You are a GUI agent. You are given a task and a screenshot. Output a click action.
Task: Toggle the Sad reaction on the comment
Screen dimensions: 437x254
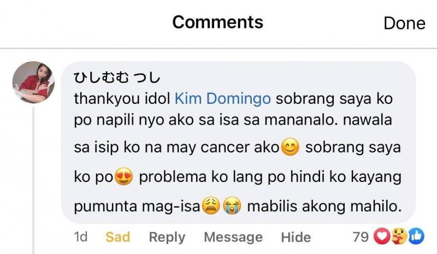[x=117, y=237]
